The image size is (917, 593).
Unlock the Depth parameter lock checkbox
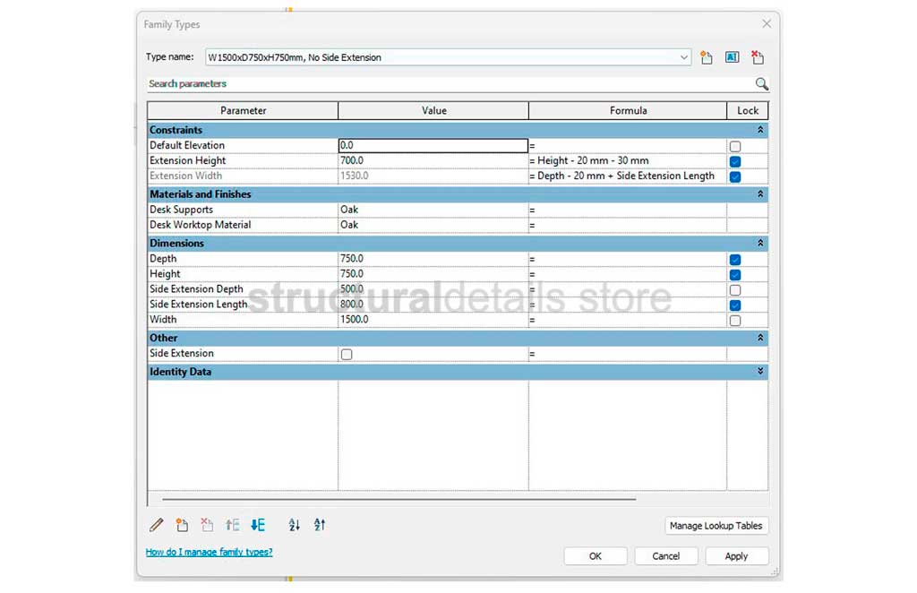tap(735, 260)
